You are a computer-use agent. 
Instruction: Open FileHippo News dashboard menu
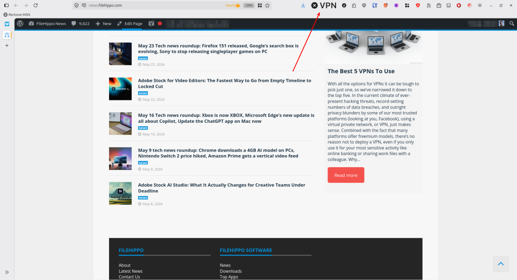point(47,23)
